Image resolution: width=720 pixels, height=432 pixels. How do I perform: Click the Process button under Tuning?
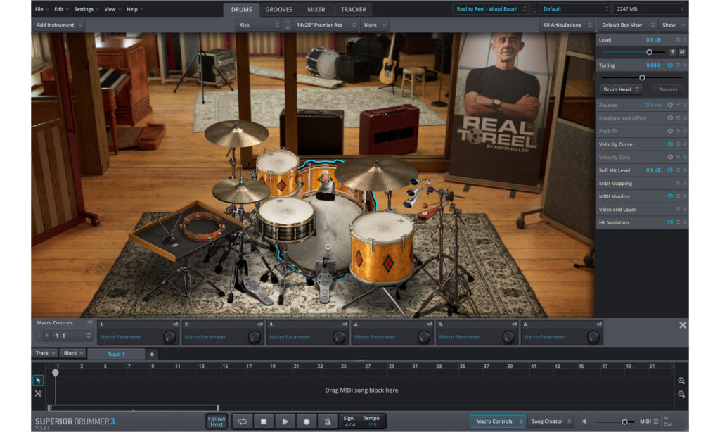coord(668,89)
